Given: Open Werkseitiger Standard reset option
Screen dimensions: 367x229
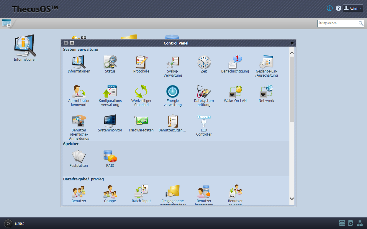Looking at the screenshot, I should coord(141,96).
